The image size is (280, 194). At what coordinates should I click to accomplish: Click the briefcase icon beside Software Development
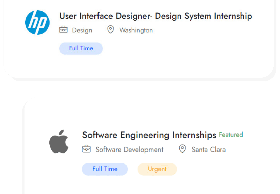(x=86, y=149)
